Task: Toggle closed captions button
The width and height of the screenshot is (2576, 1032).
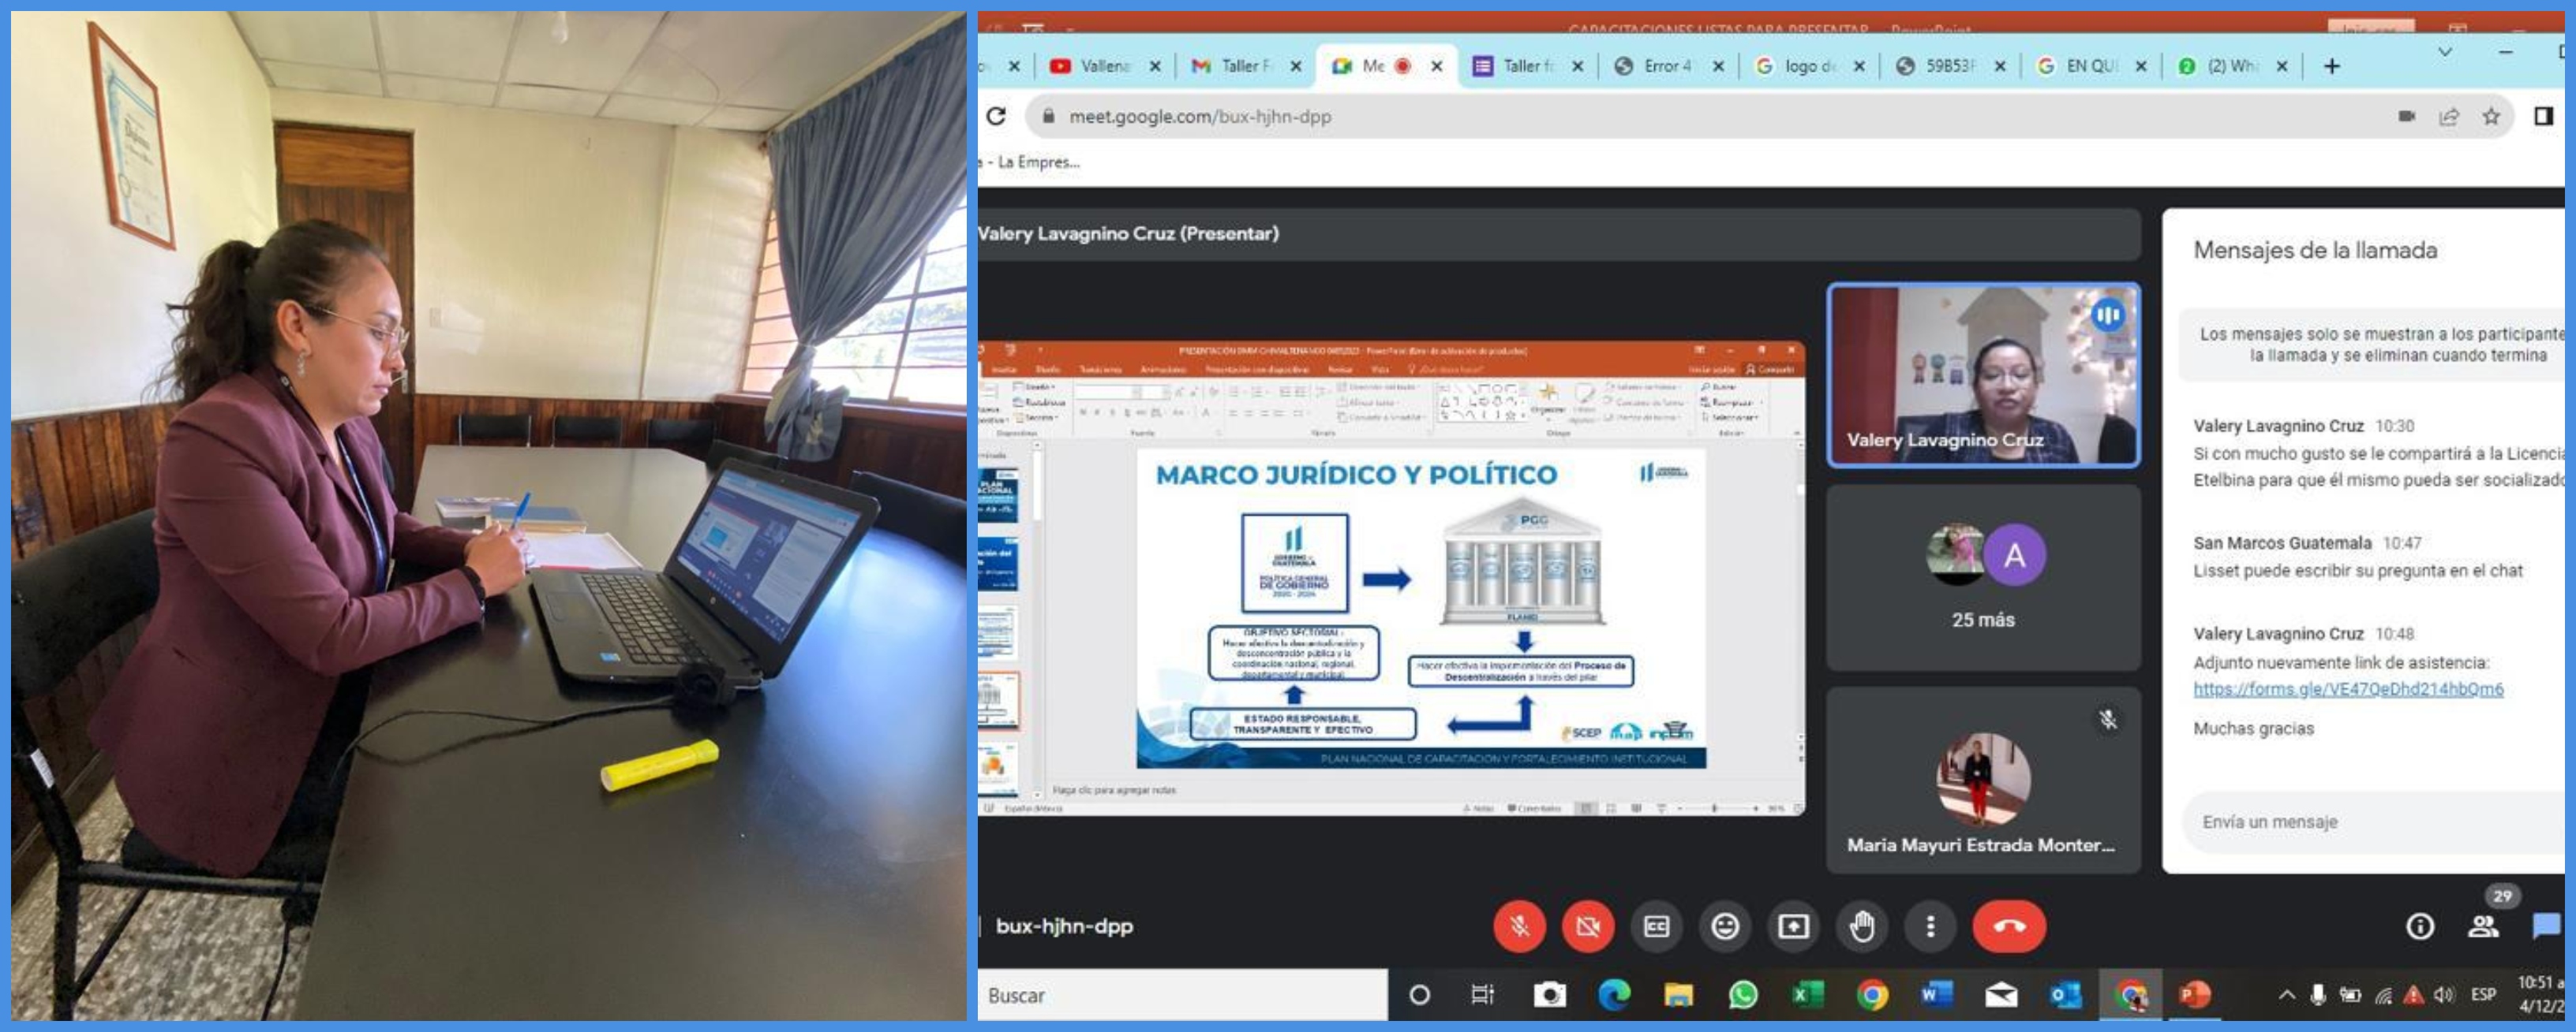Action: pos(1656,926)
